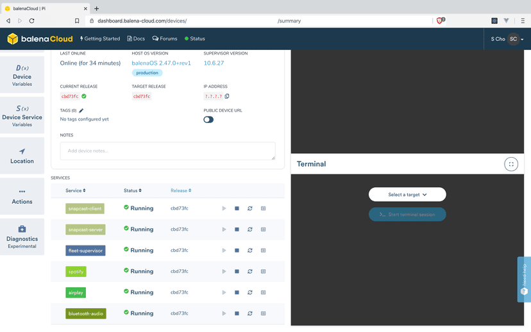The width and height of the screenshot is (531, 332).
Task: Stop the snapcast-client service
Action: 237,208
